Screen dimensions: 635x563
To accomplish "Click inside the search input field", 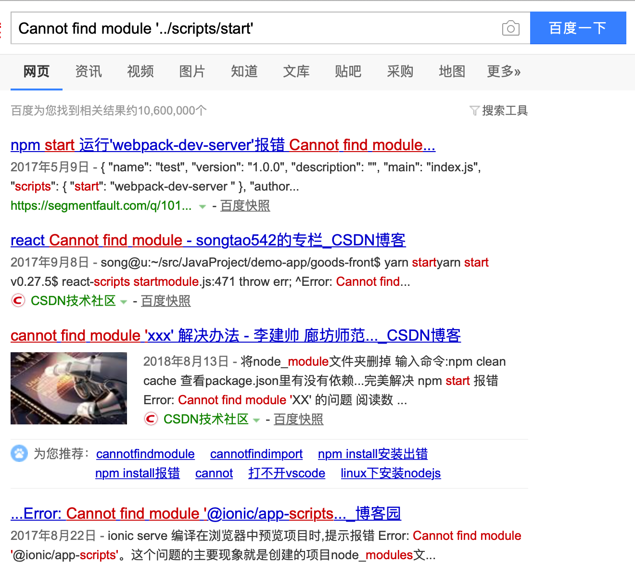I will 241,28.
